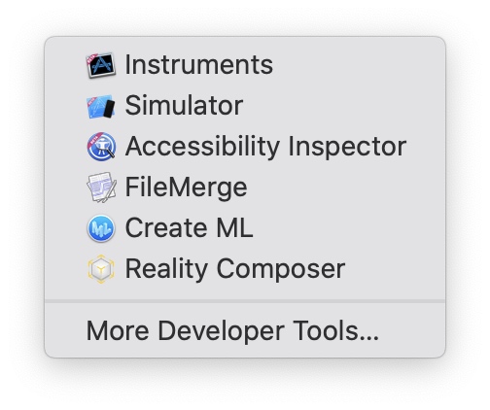Image resolution: width=490 pixels, height=410 pixels.
Task: Select Create ML menu entry
Action: (x=245, y=228)
